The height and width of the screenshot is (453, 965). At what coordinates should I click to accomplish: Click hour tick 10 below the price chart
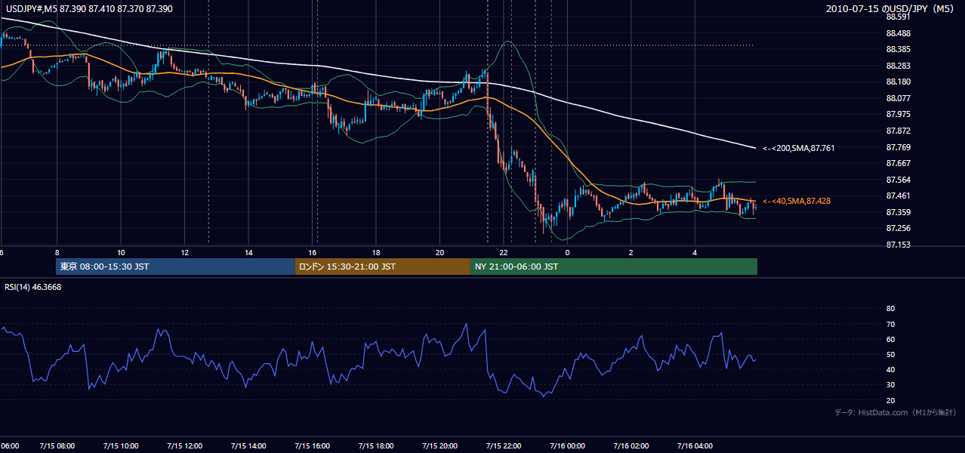[121, 251]
